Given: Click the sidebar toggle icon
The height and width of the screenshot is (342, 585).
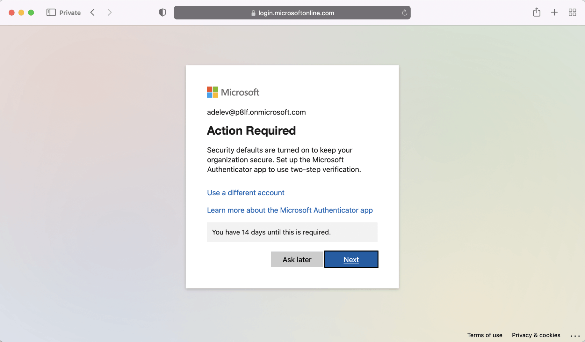Looking at the screenshot, I should click(x=50, y=12).
